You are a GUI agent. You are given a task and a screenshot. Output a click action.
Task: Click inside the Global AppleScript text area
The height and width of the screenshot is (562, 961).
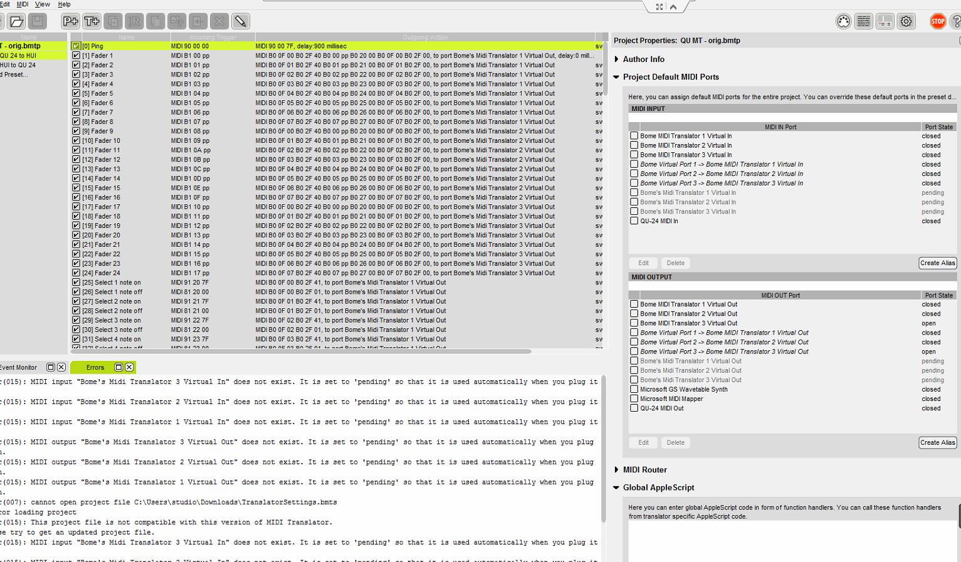[793, 542]
